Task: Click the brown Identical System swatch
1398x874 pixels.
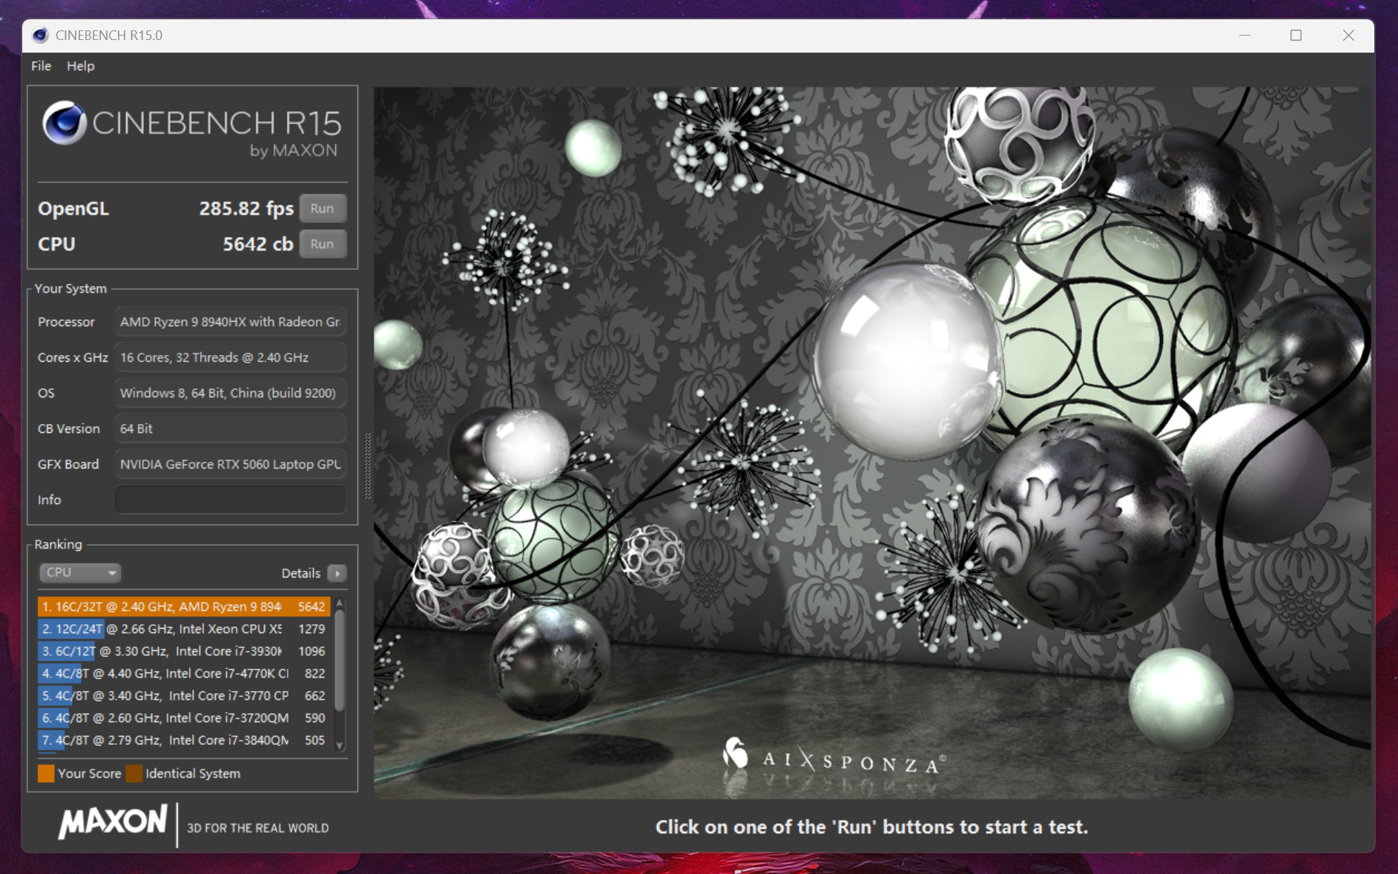Action: [x=134, y=773]
